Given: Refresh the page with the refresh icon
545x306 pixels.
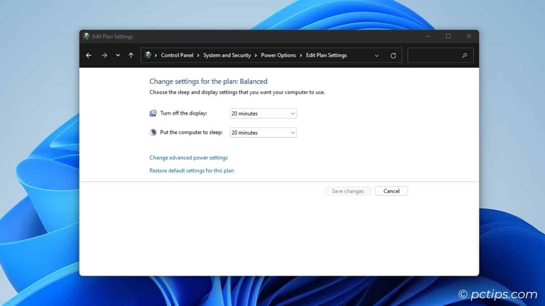Looking at the screenshot, I should tap(393, 55).
